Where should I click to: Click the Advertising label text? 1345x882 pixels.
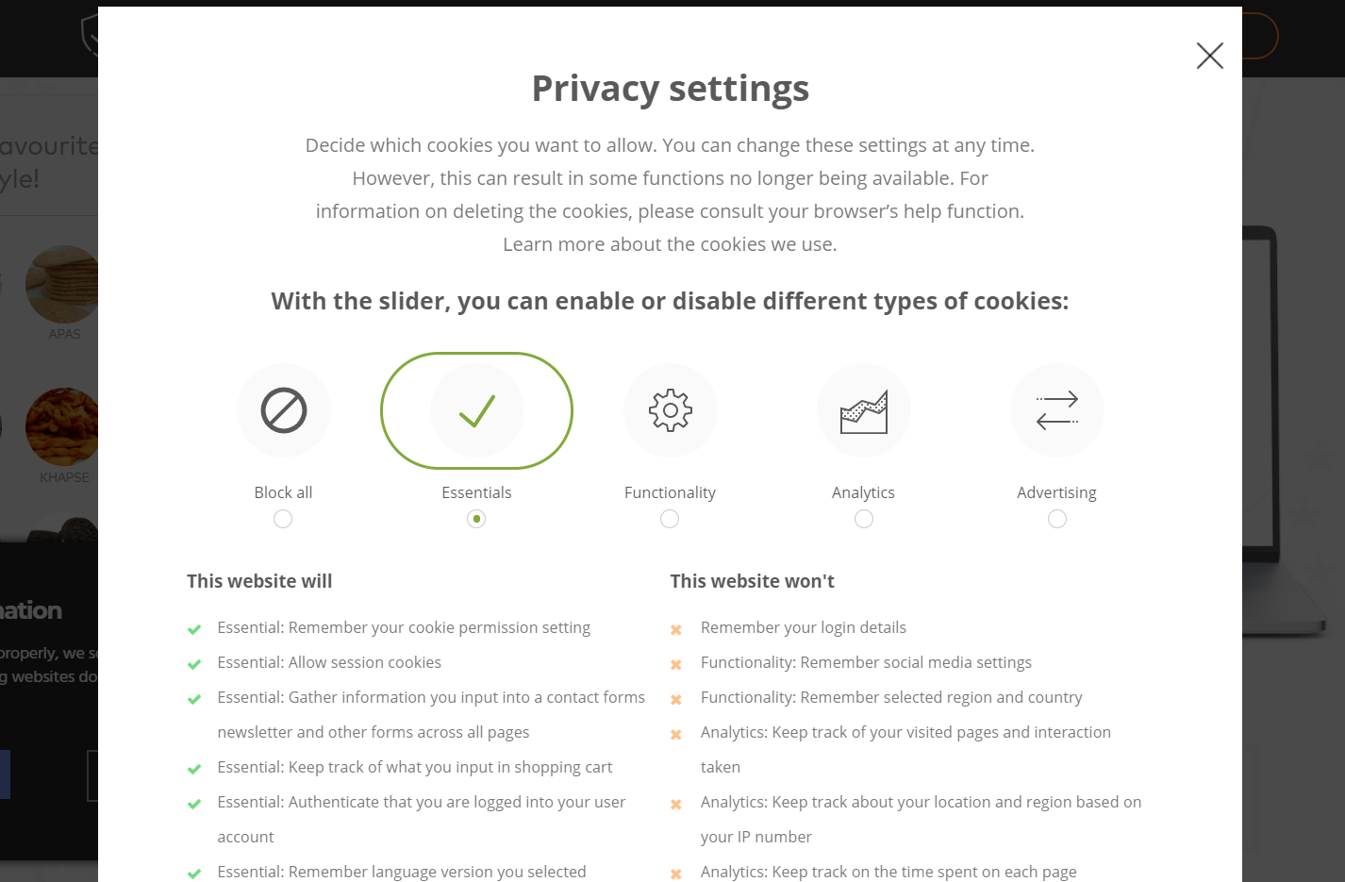1056,492
